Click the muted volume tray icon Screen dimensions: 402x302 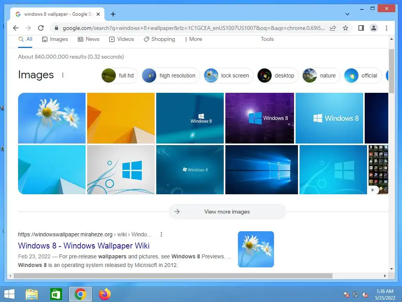[x=365, y=295]
